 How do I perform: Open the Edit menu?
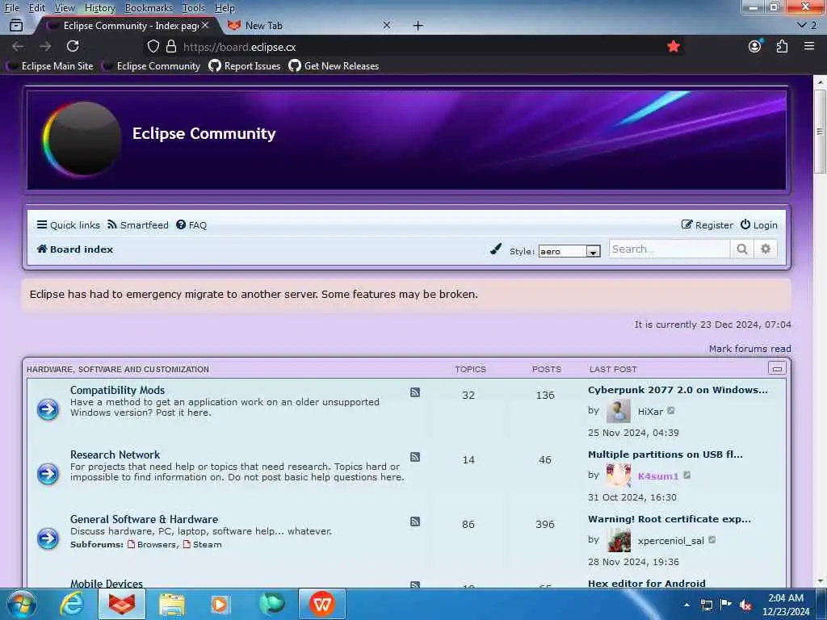point(37,8)
